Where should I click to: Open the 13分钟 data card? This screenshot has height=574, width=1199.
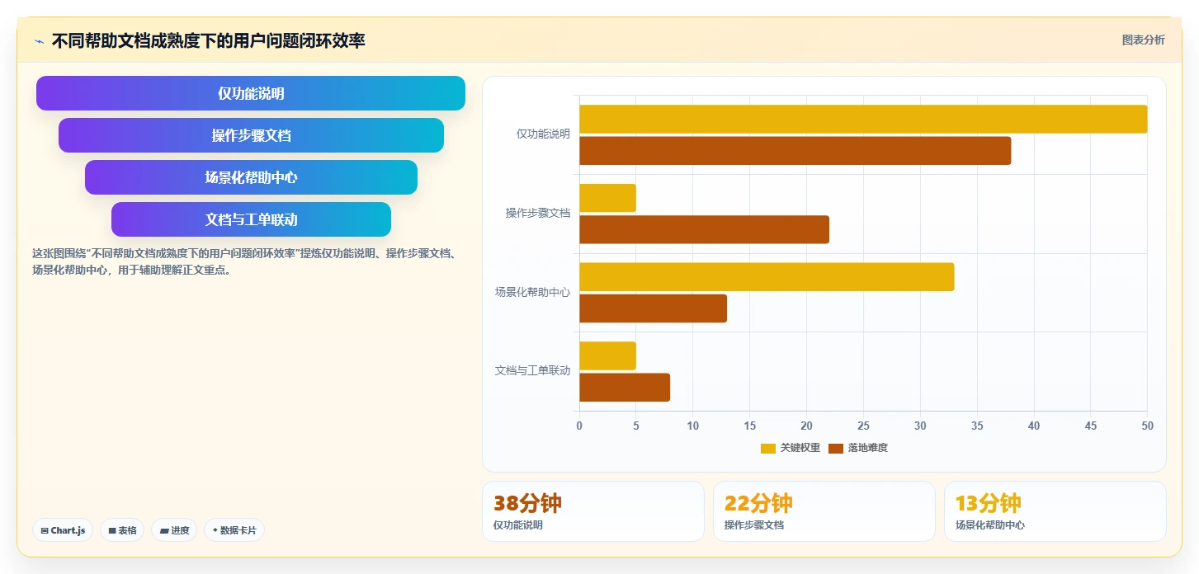(x=1055, y=511)
